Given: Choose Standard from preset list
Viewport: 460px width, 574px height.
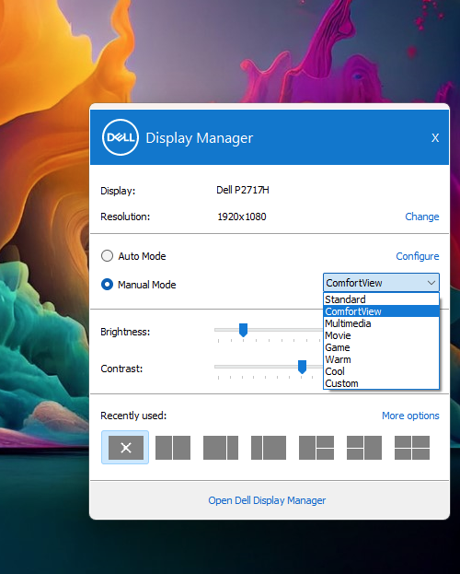Looking at the screenshot, I should (381, 299).
